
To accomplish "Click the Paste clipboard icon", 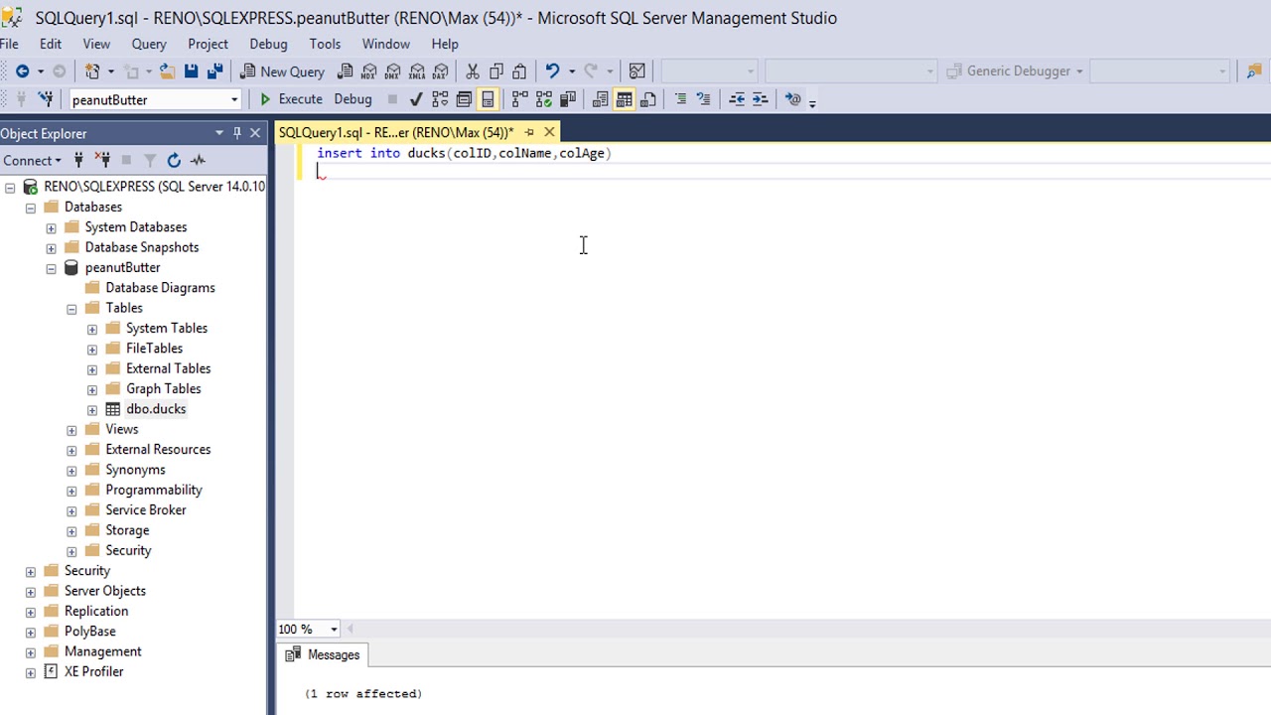I will [519, 71].
